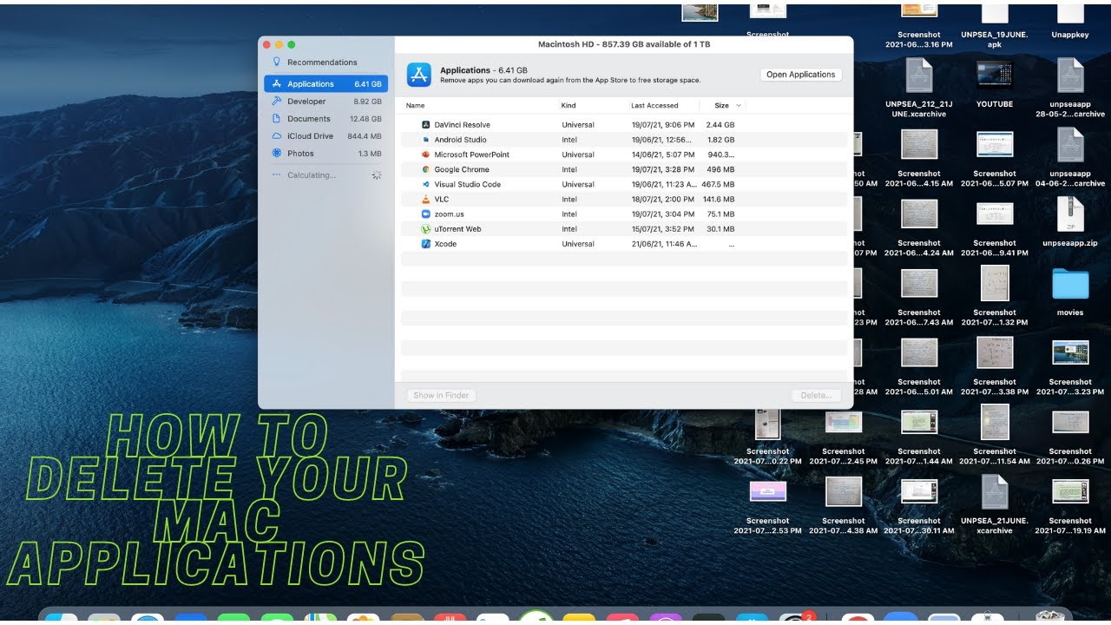Select iCloud Drive in the sidebar
This screenshot has width=1111, height=625.
click(x=326, y=136)
